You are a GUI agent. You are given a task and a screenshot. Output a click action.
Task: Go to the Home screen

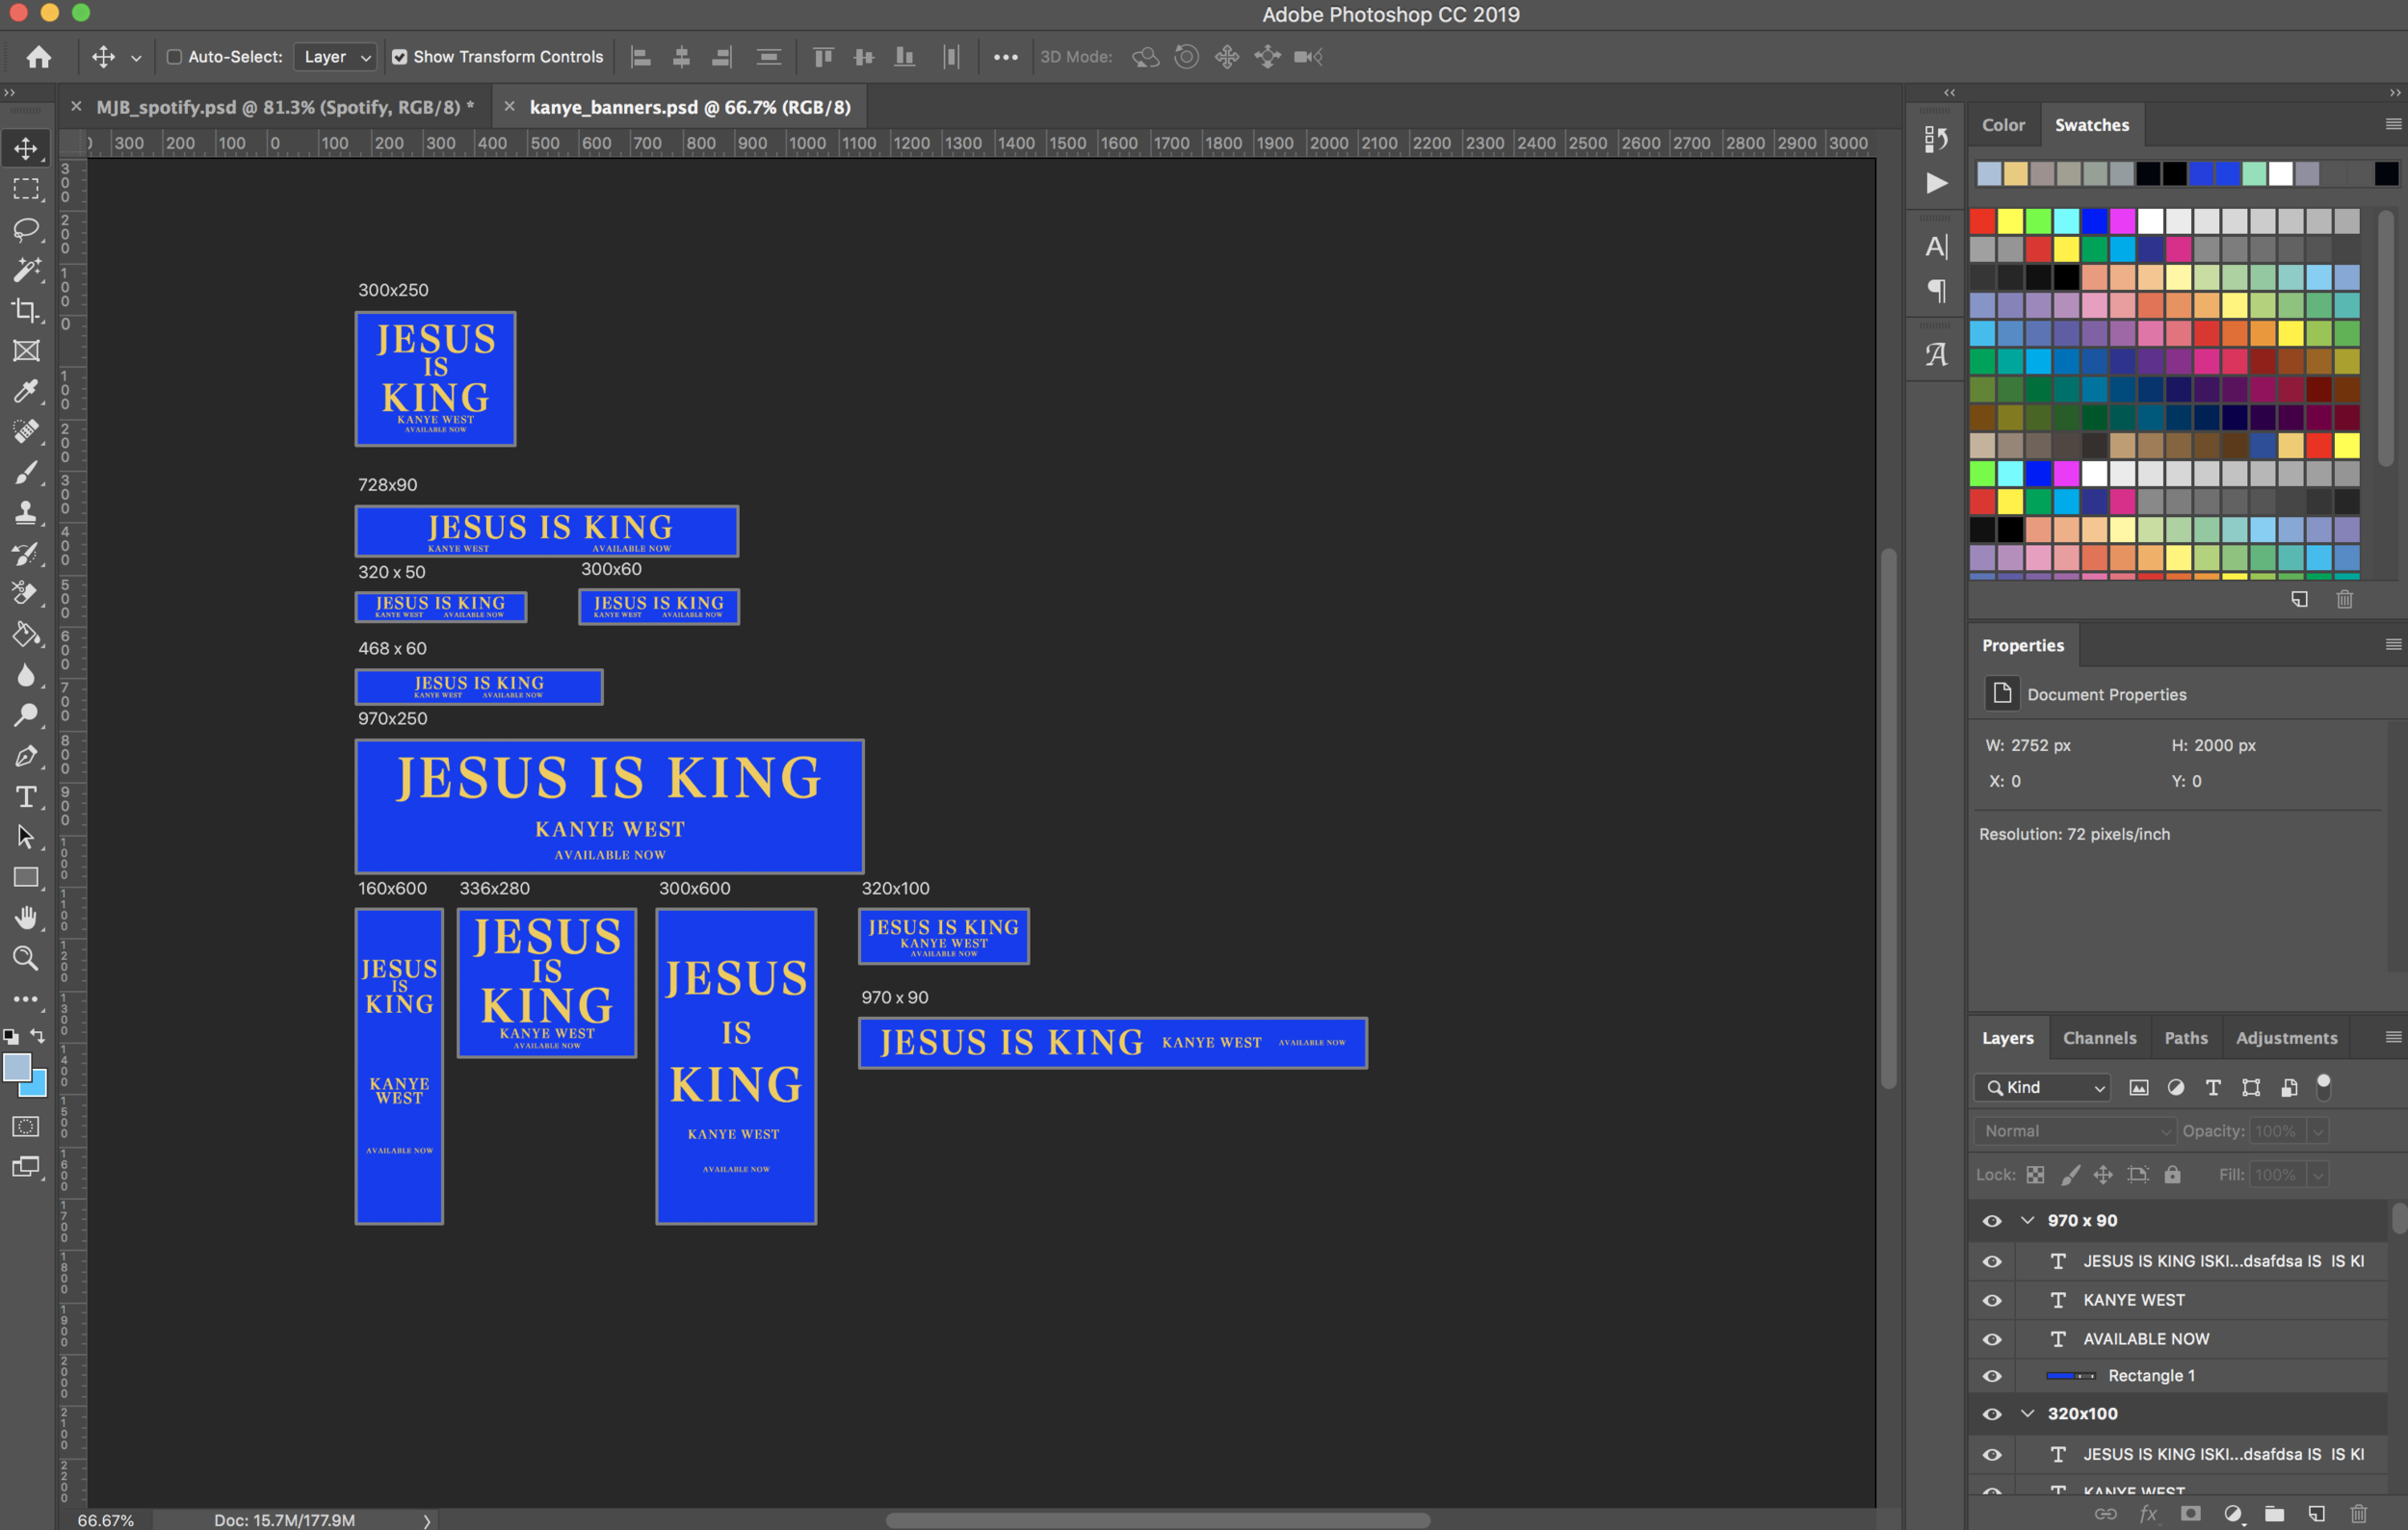point(39,57)
